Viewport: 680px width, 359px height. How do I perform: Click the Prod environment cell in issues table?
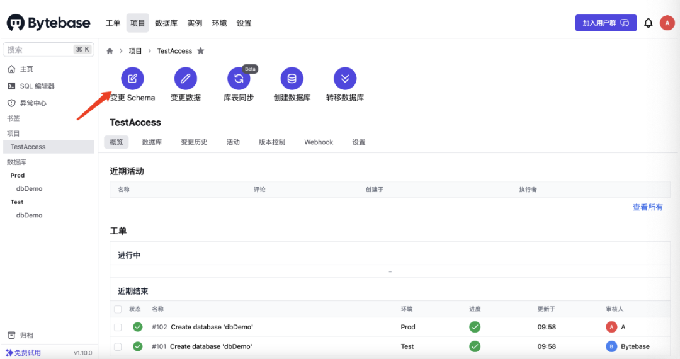[407, 327]
